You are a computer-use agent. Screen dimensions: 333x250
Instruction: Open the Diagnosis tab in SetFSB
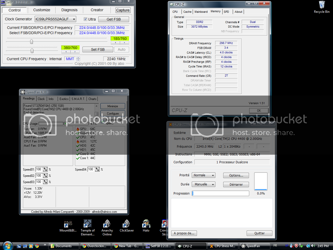pos(69,10)
